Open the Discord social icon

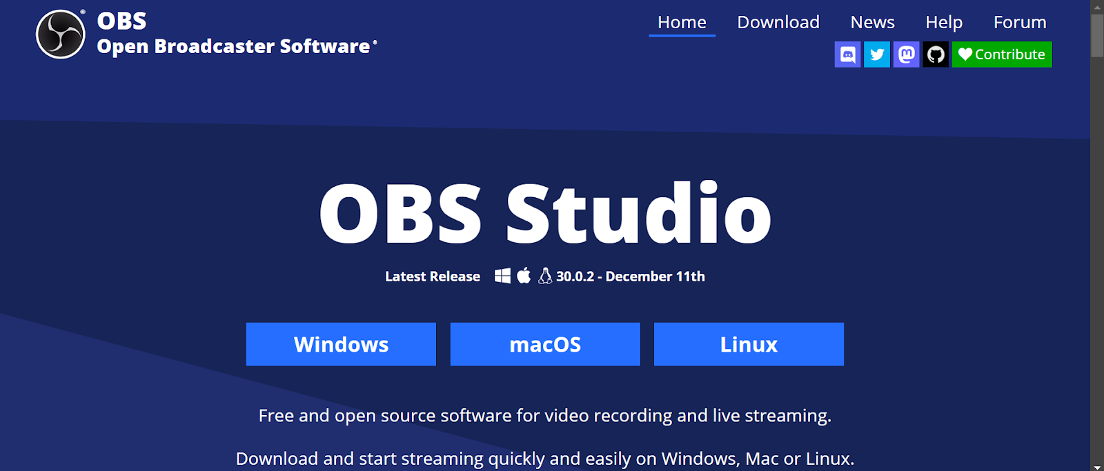(847, 54)
